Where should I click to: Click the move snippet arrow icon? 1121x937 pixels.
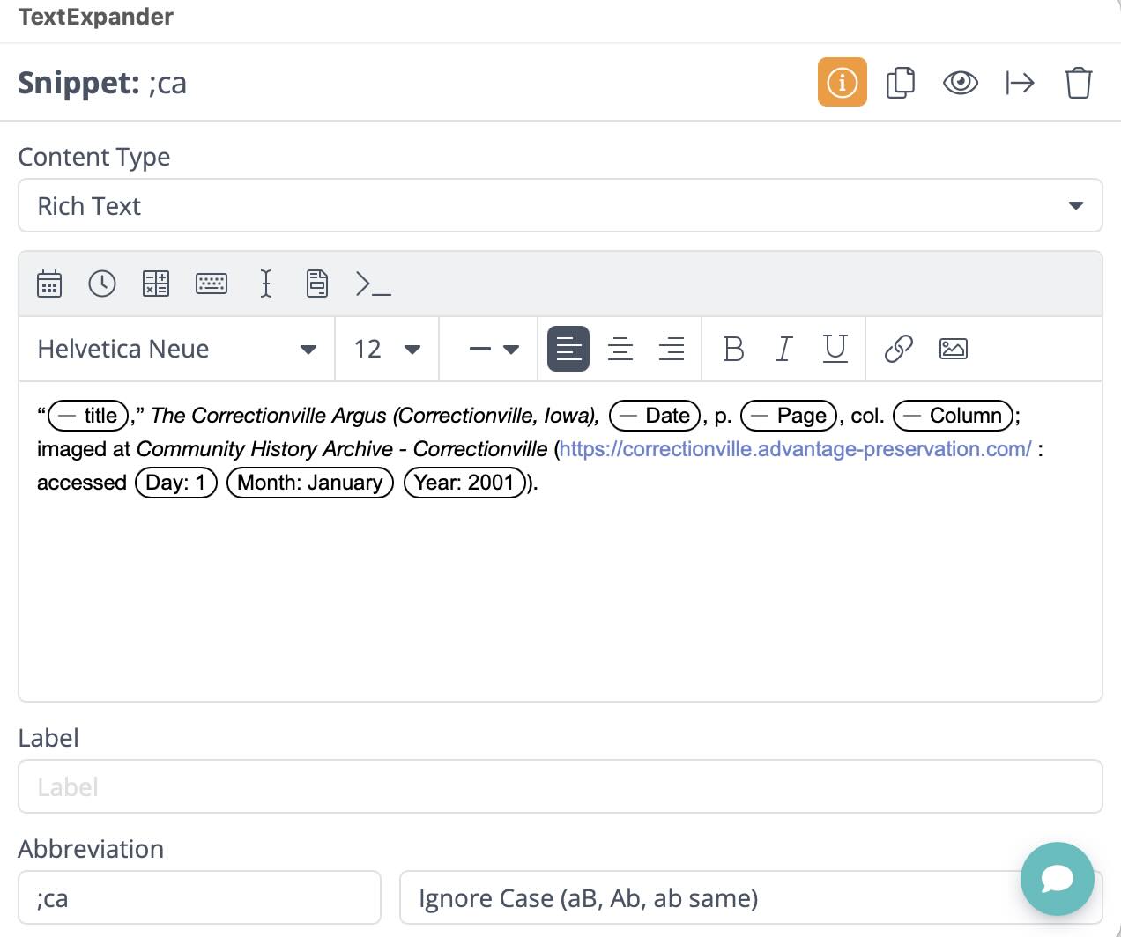click(1020, 83)
